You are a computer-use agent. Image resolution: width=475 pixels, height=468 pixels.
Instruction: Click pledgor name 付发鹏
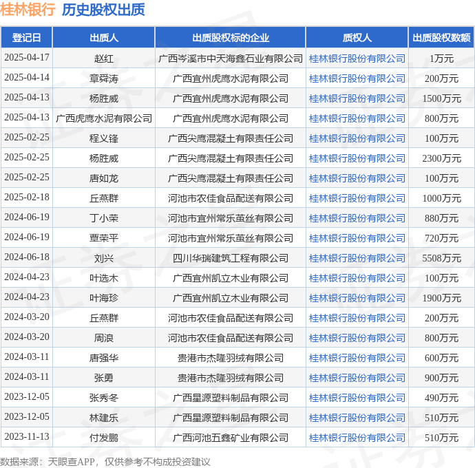[x=103, y=438]
